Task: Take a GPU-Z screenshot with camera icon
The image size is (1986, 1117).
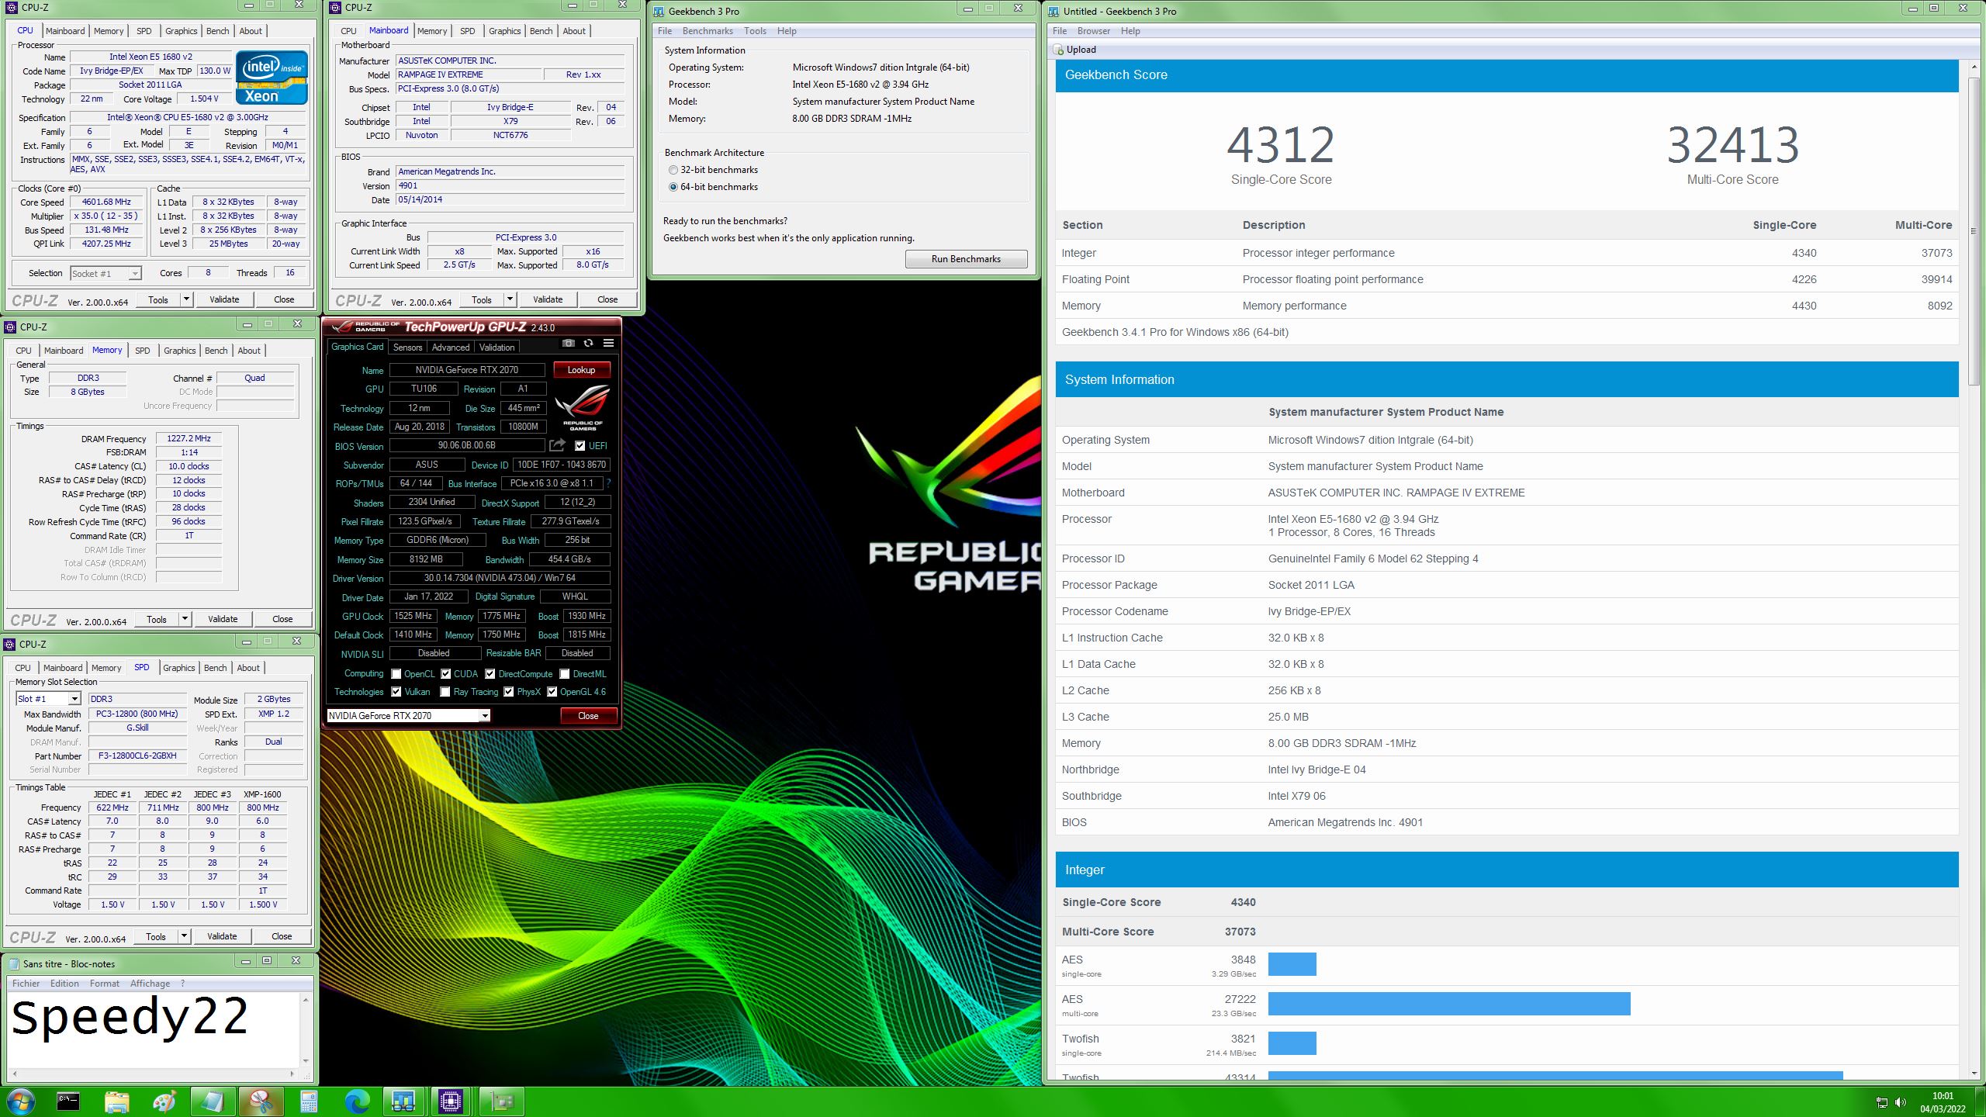Action: pos(568,343)
